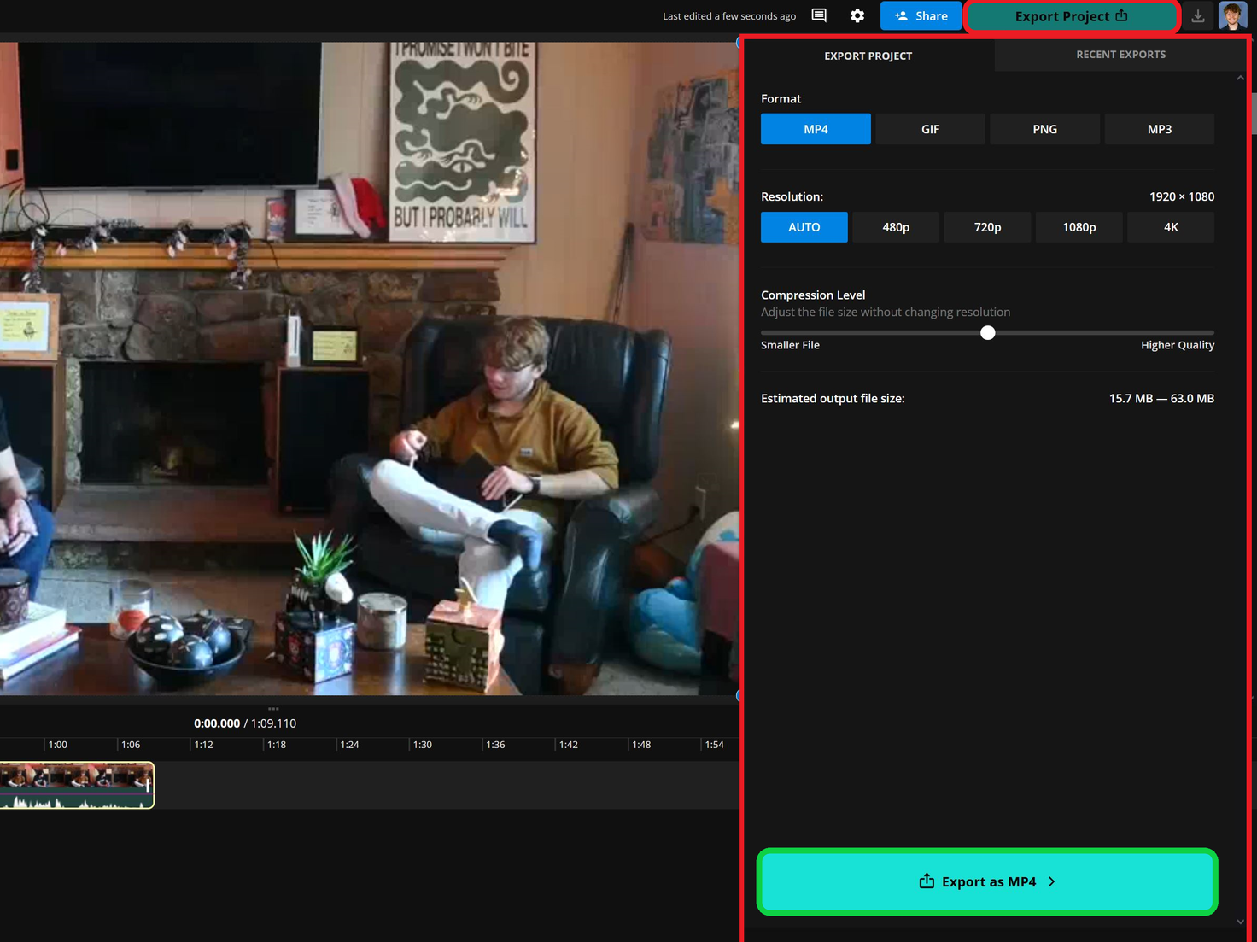
Task: Switch to the Recent Exports tab
Action: click(1120, 55)
